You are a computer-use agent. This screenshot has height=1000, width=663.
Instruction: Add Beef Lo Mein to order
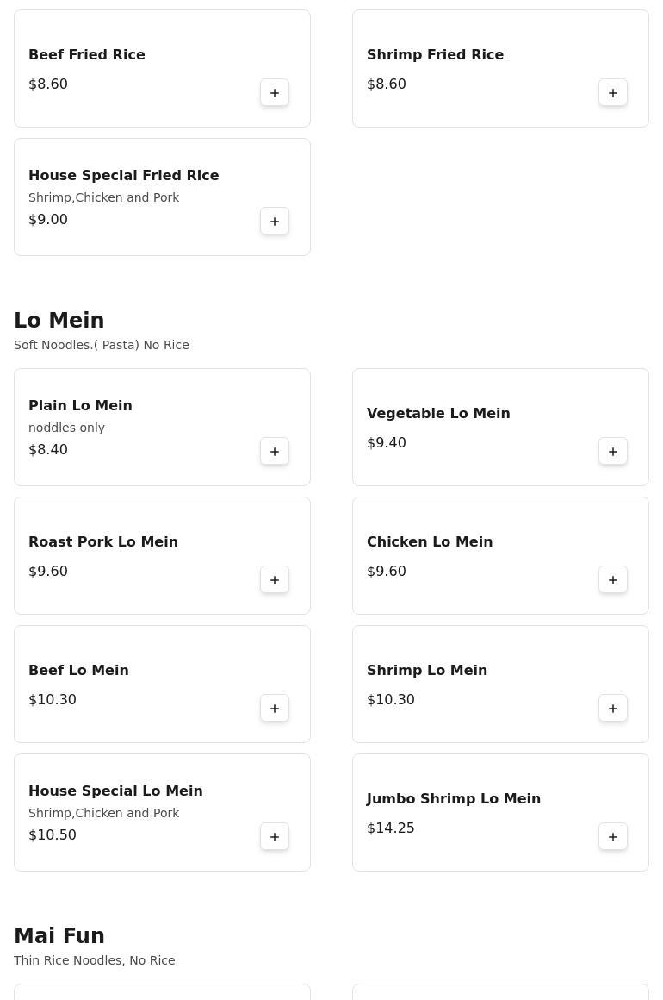point(275,709)
